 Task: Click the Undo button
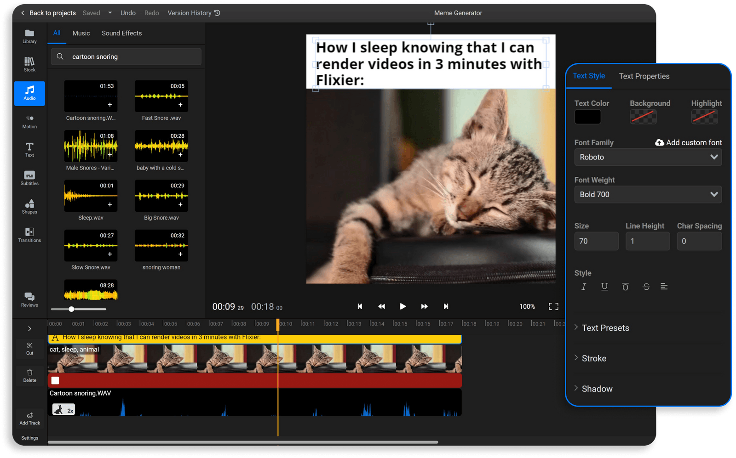(x=128, y=13)
